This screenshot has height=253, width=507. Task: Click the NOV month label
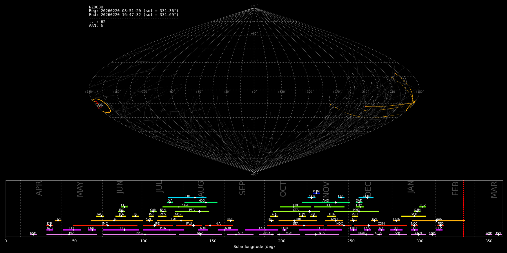point(326,190)
